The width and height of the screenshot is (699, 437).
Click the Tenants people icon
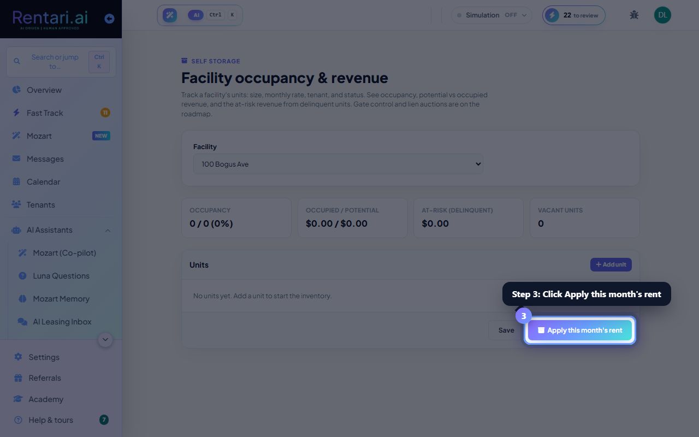[16, 204]
